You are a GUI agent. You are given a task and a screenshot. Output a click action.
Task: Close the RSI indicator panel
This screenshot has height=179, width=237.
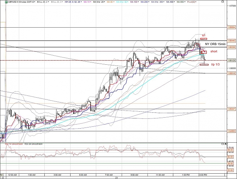point(226,144)
